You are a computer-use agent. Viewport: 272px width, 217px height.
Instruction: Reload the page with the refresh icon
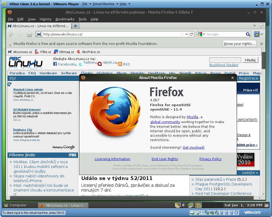pyautogui.click(x=192, y=34)
